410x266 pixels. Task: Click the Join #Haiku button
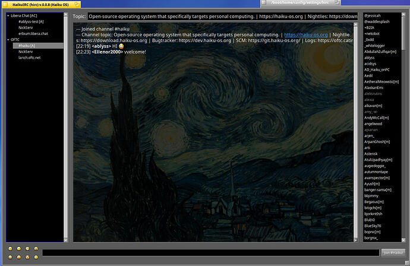point(393,253)
